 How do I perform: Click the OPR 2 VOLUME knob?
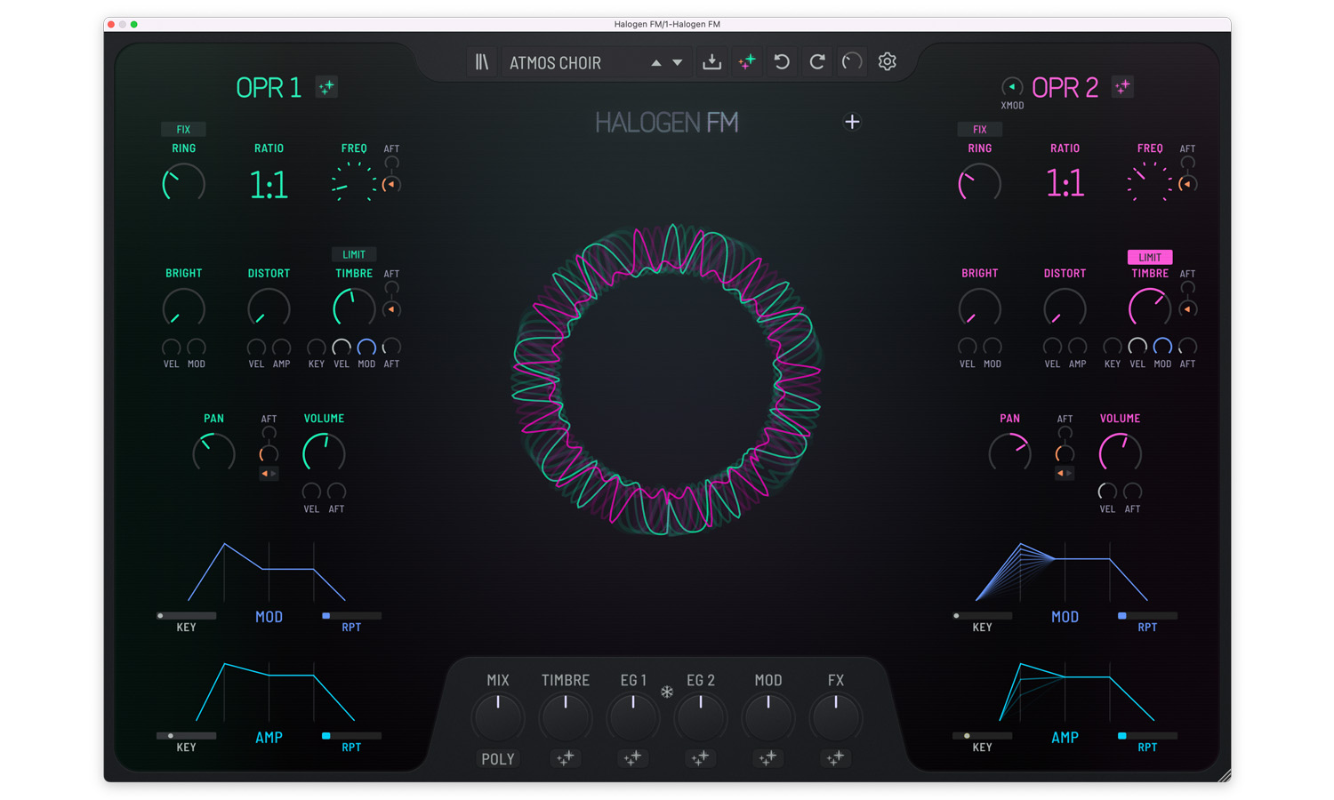point(1120,453)
